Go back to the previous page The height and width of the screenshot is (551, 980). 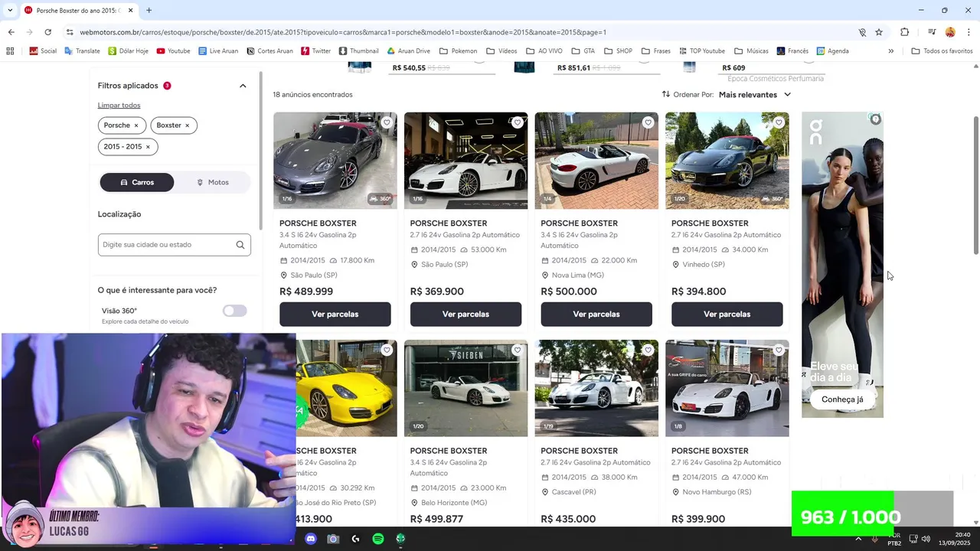click(11, 32)
